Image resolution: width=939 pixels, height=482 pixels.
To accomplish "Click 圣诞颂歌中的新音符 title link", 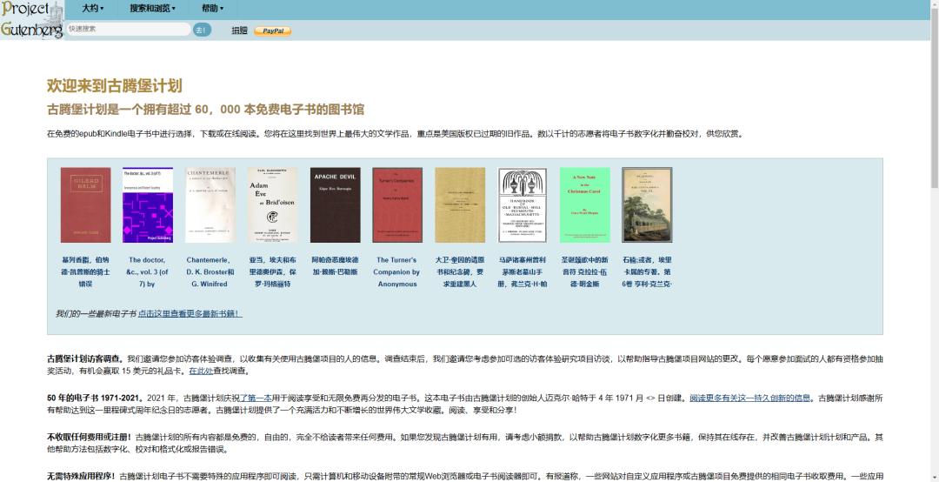I will [x=585, y=272].
